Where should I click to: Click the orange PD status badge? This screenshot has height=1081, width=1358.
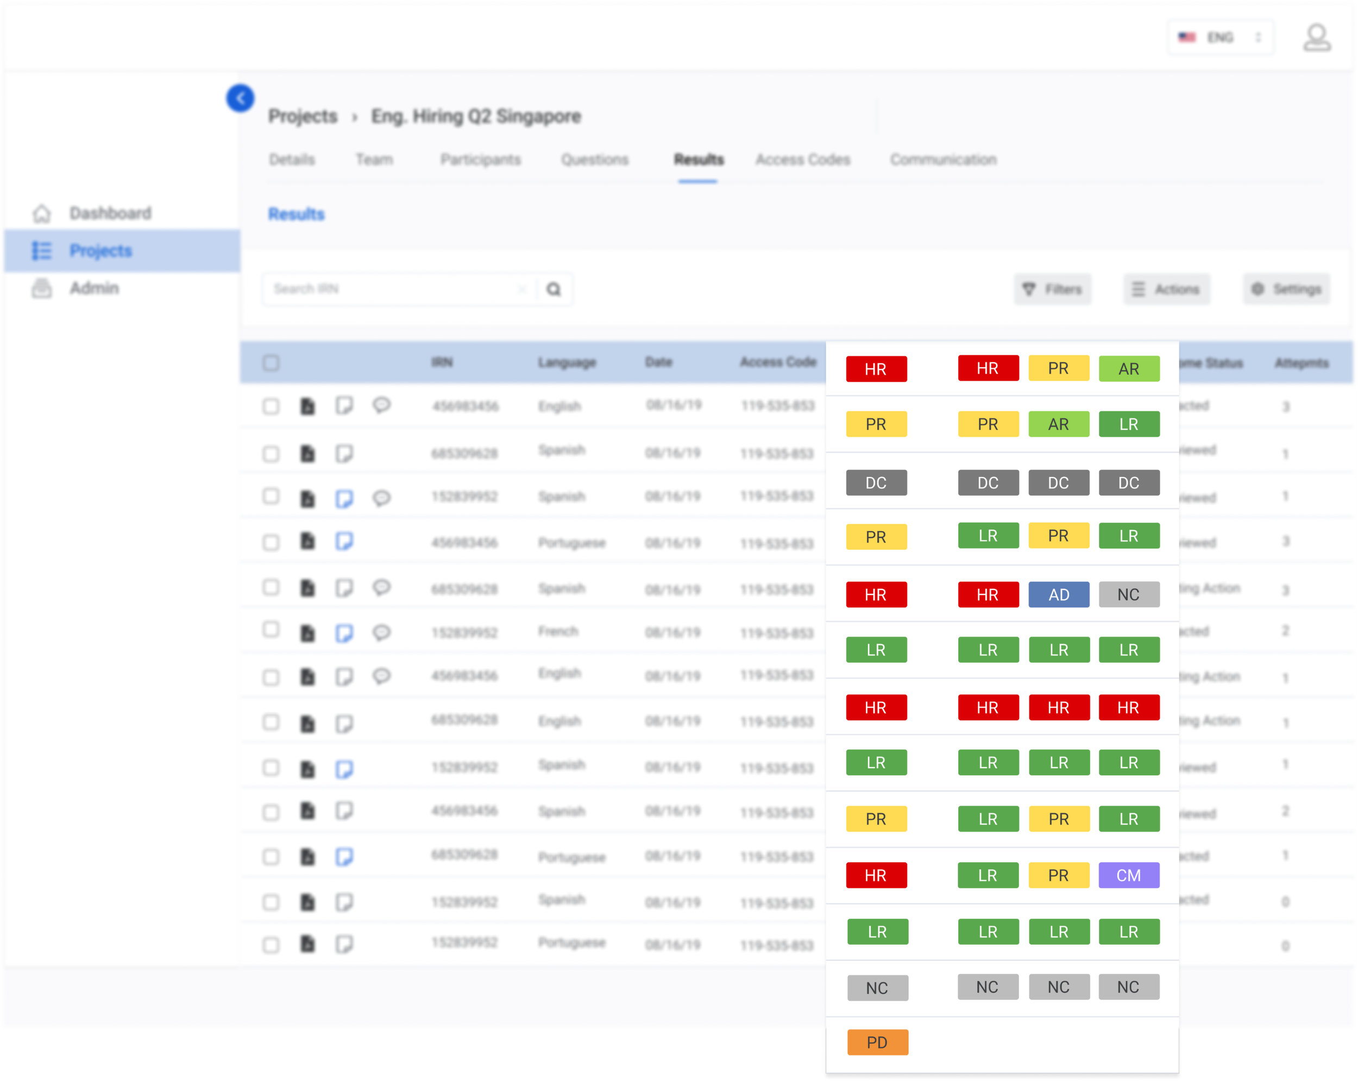tap(877, 1042)
